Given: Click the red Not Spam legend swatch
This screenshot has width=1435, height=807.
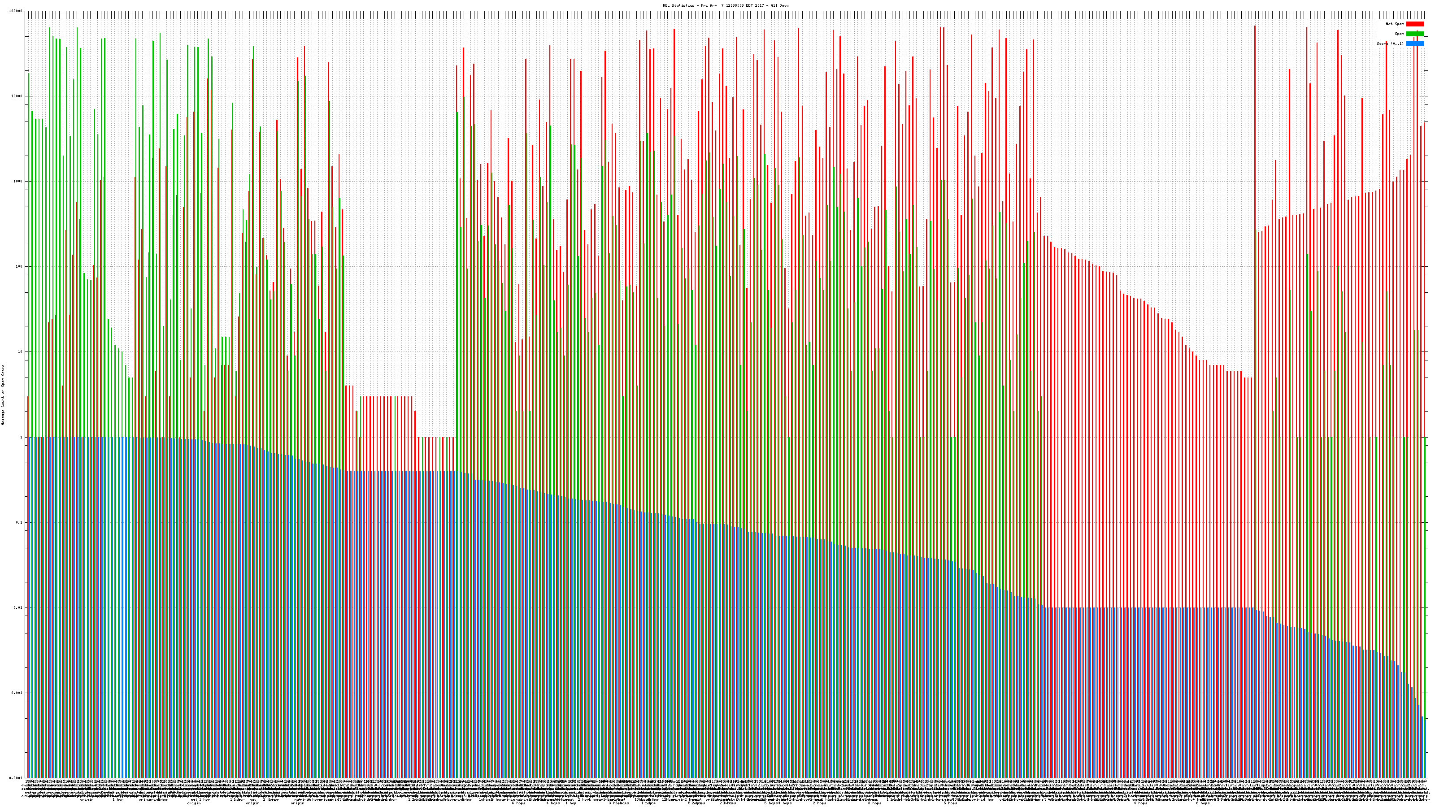Looking at the screenshot, I should pyautogui.click(x=1414, y=24).
